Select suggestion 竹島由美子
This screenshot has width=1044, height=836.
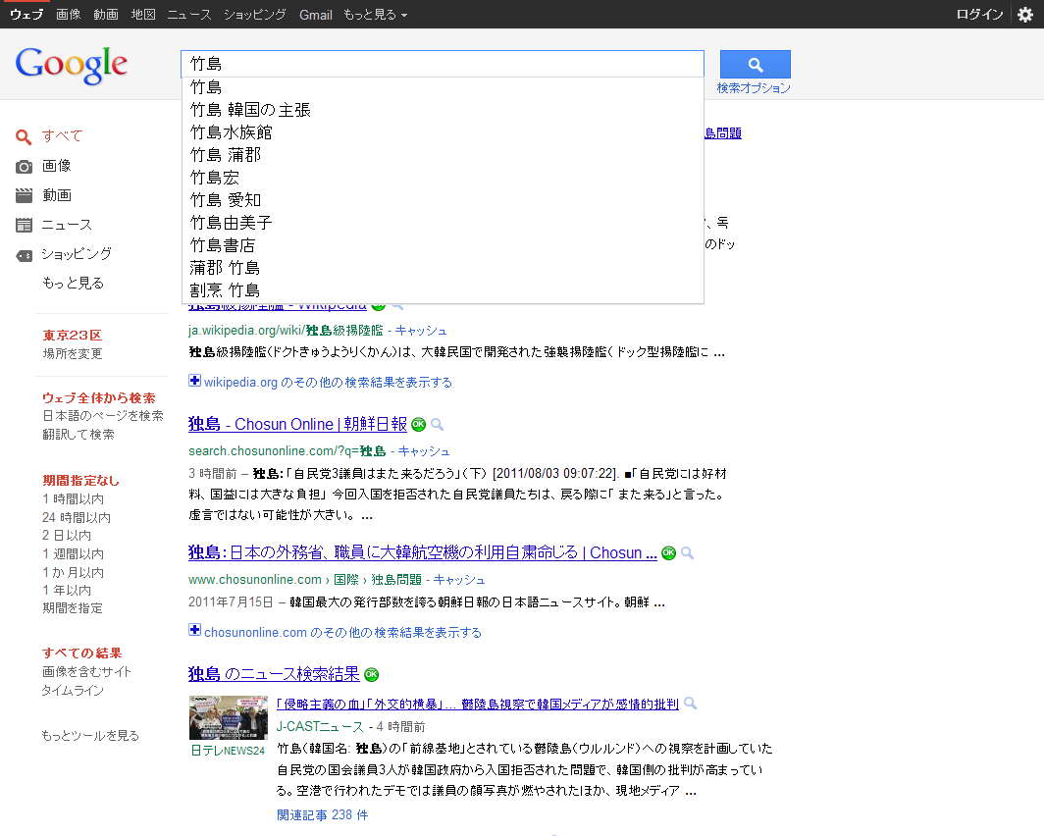[443, 223]
